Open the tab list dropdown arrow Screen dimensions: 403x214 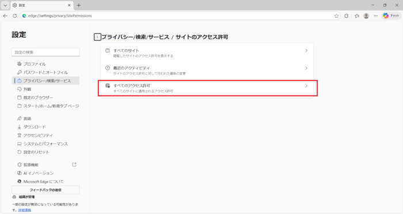click(x=5, y=5)
